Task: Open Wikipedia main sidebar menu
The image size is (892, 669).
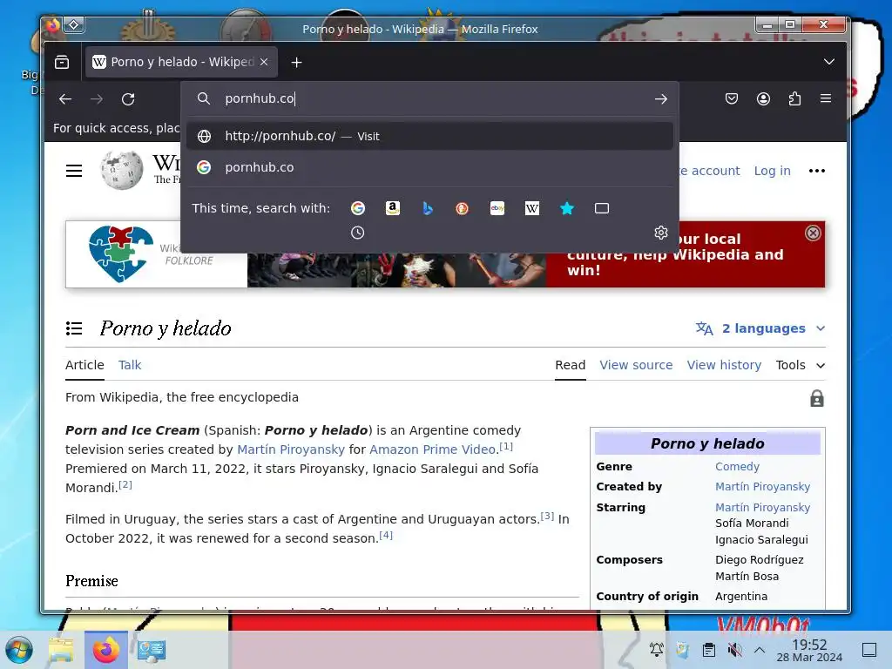Action: coord(74,171)
